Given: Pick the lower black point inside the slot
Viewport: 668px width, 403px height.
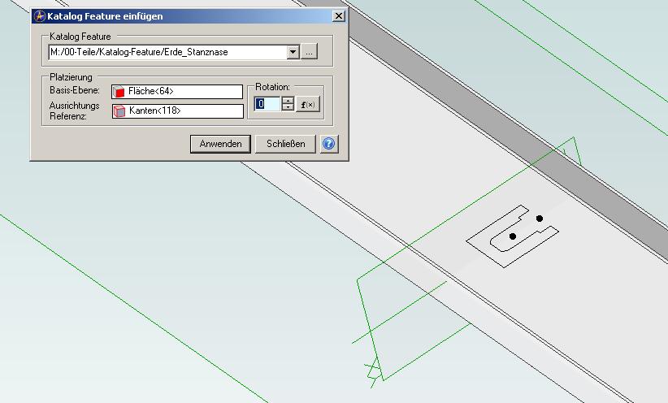Looking at the screenshot, I should [513, 236].
